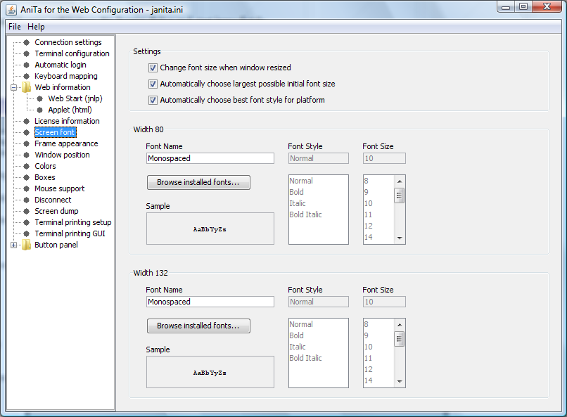Screen dimensions: 567x417
Task: Select Window position in the tree
Action: pyautogui.click(x=62, y=155)
